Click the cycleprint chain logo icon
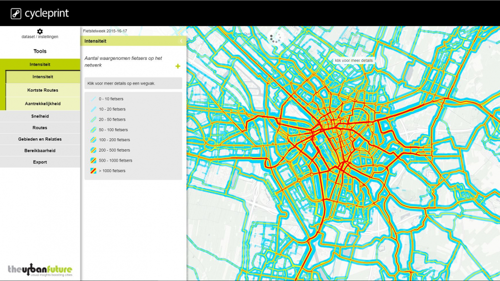 pyautogui.click(x=16, y=14)
